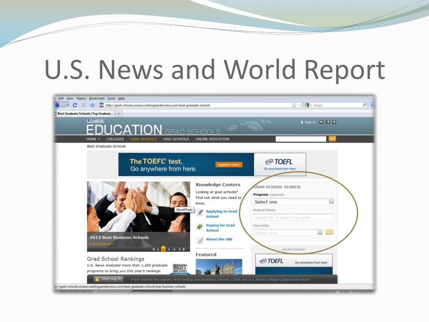The height and width of the screenshot is (322, 429).
Task: Select the Best Graduate Schools browser tab
Action: tap(84, 113)
